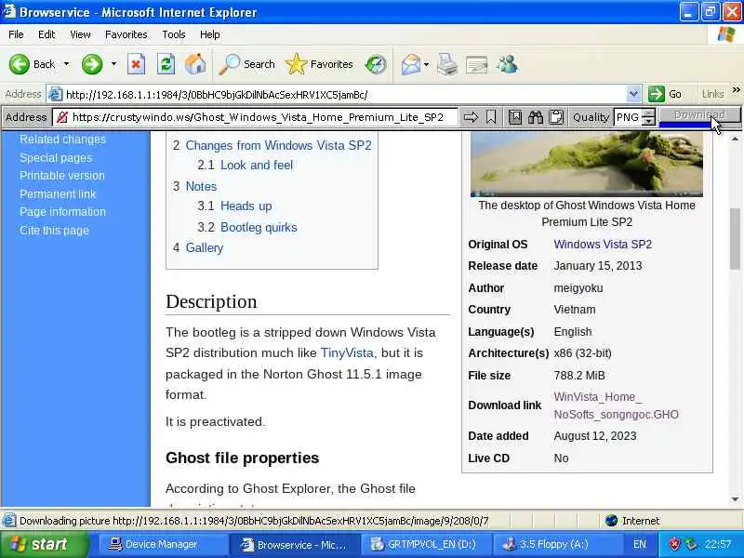Jump to Bootleg quirks section
The image size is (744, 558).
point(259,227)
